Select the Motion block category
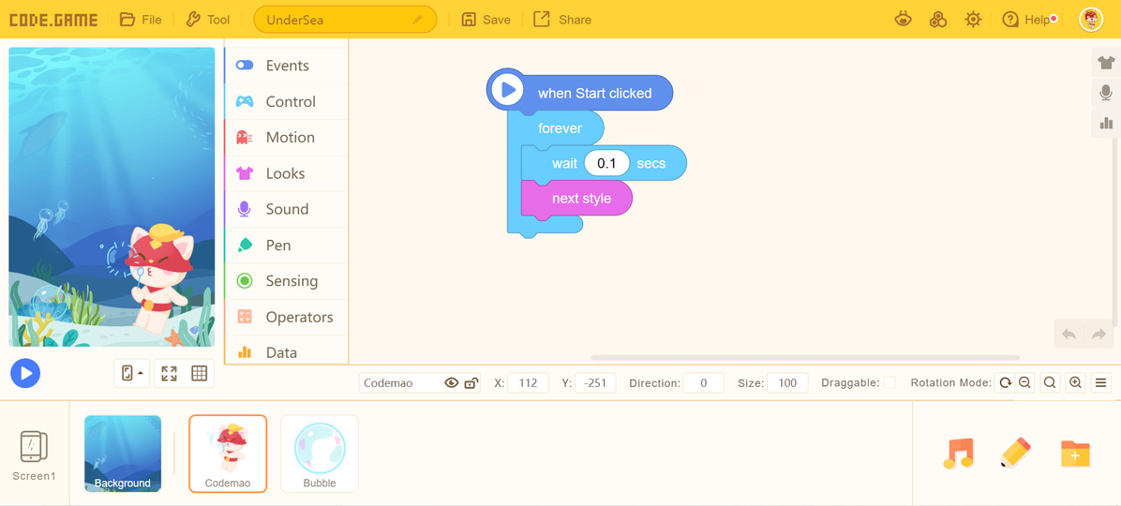Screen dimensions: 1121x506 pyautogui.click(x=286, y=137)
